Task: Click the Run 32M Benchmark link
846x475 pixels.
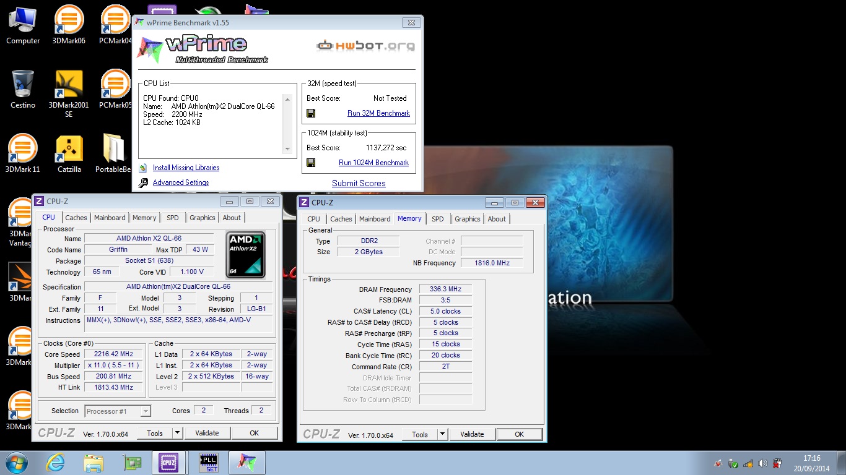Action: click(x=378, y=113)
